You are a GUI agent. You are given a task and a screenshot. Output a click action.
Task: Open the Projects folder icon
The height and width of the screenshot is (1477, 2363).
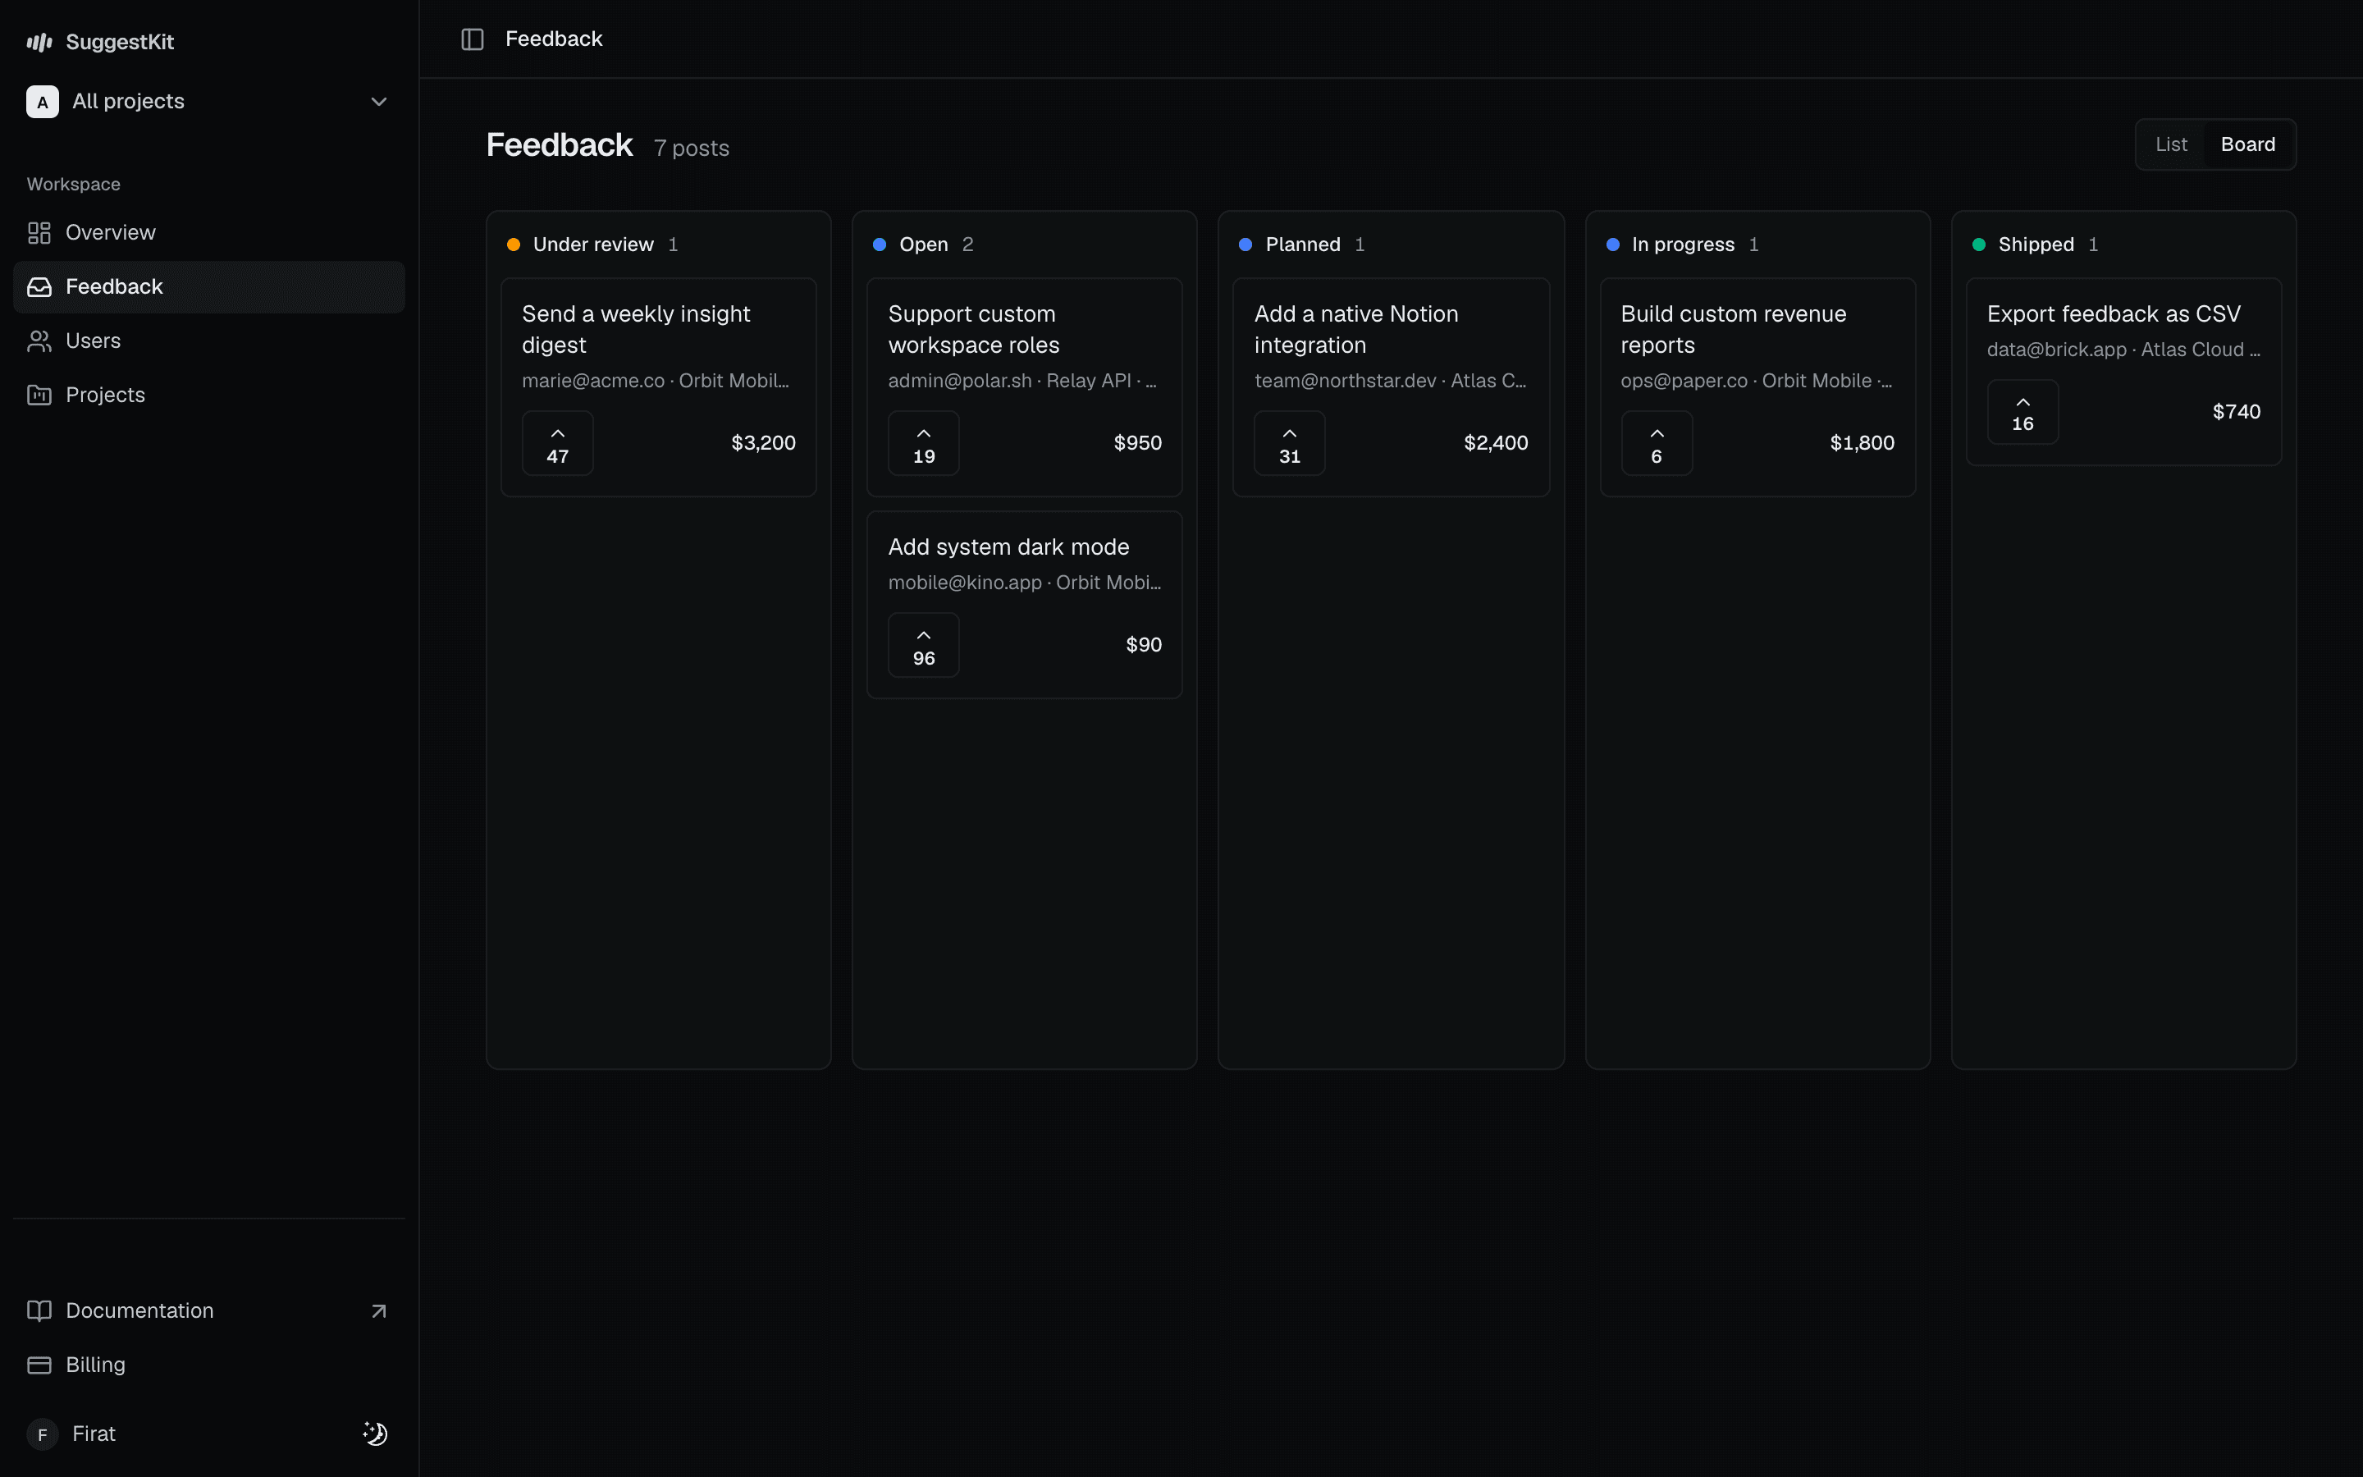coord(39,395)
